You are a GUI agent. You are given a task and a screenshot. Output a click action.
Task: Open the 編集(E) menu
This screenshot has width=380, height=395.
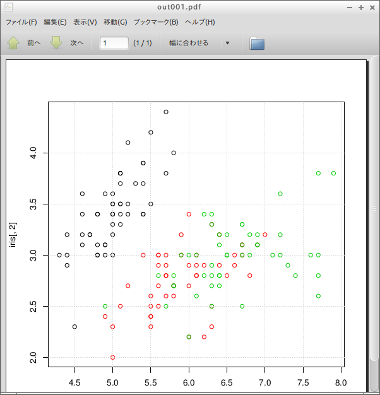point(55,22)
